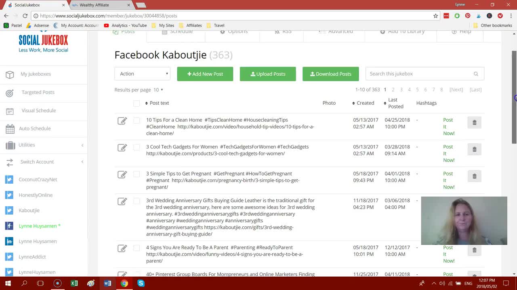Viewport: 517px width, 290px height.
Task: Delete the 10 Tips For a Clean Home post
Action: 475,122
